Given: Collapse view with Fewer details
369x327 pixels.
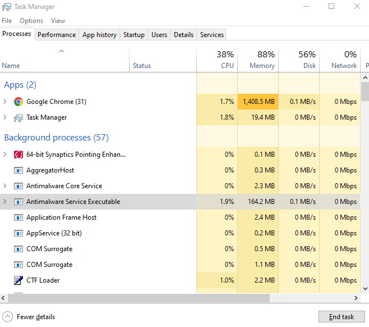Looking at the screenshot, I should [29, 317].
